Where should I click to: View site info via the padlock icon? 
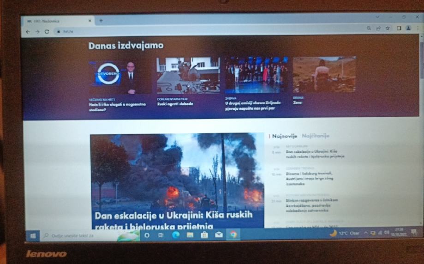click(58, 31)
